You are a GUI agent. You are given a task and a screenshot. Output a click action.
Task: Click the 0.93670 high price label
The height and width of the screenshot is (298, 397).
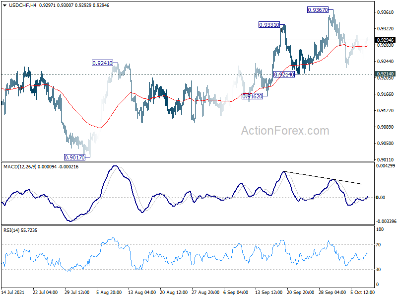318,10
